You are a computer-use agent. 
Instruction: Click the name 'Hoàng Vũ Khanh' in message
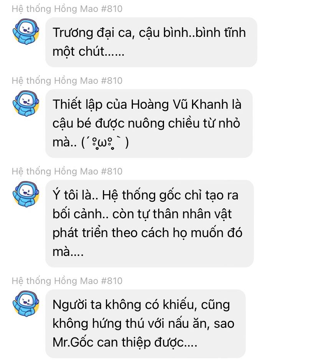click(x=179, y=105)
